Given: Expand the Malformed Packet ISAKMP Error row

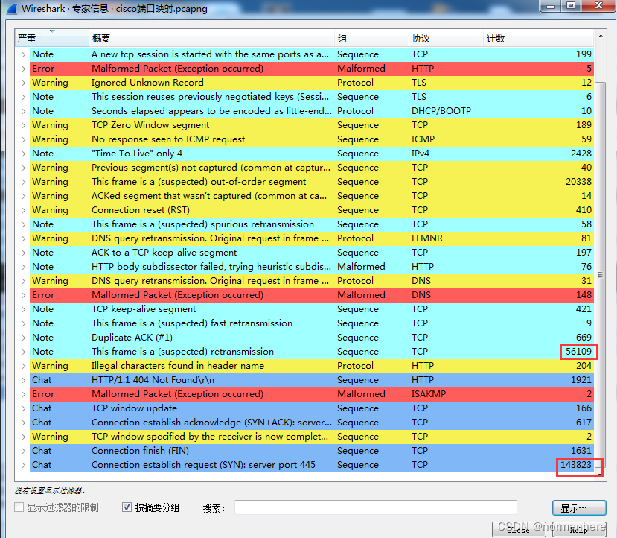Looking at the screenshot, I should (23, 394).
